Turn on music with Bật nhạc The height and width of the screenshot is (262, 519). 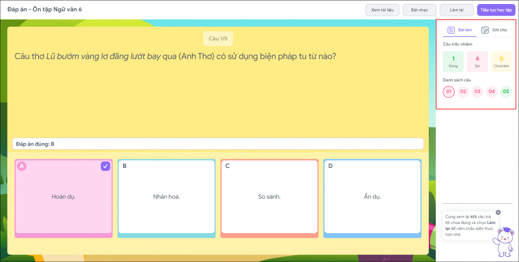click(x=419, y=10)
